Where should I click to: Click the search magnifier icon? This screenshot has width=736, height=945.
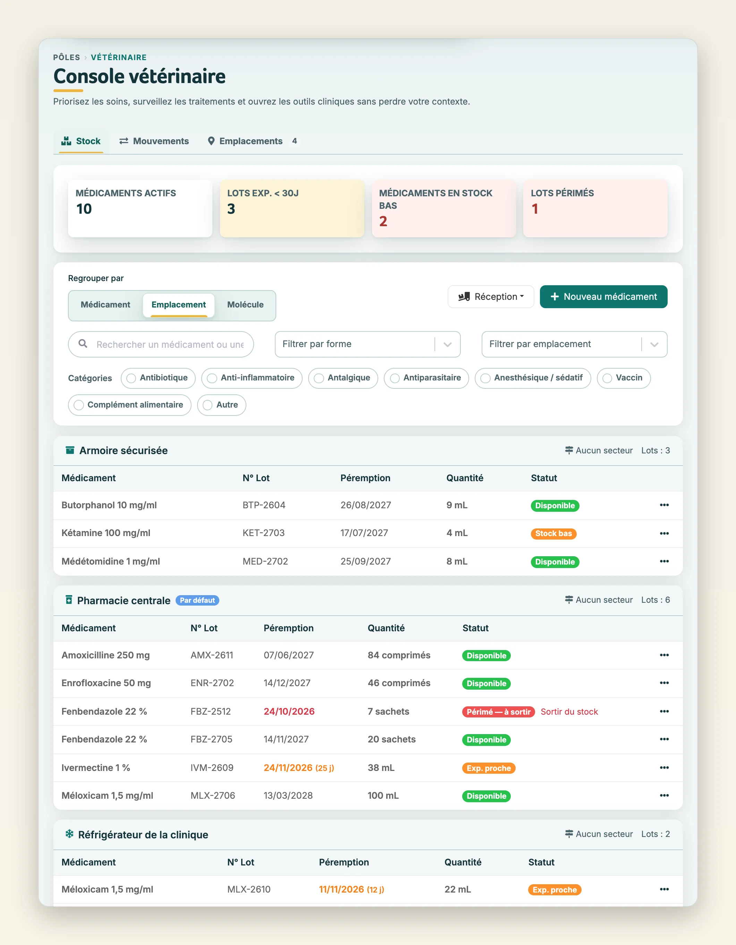tap(83, 344)
